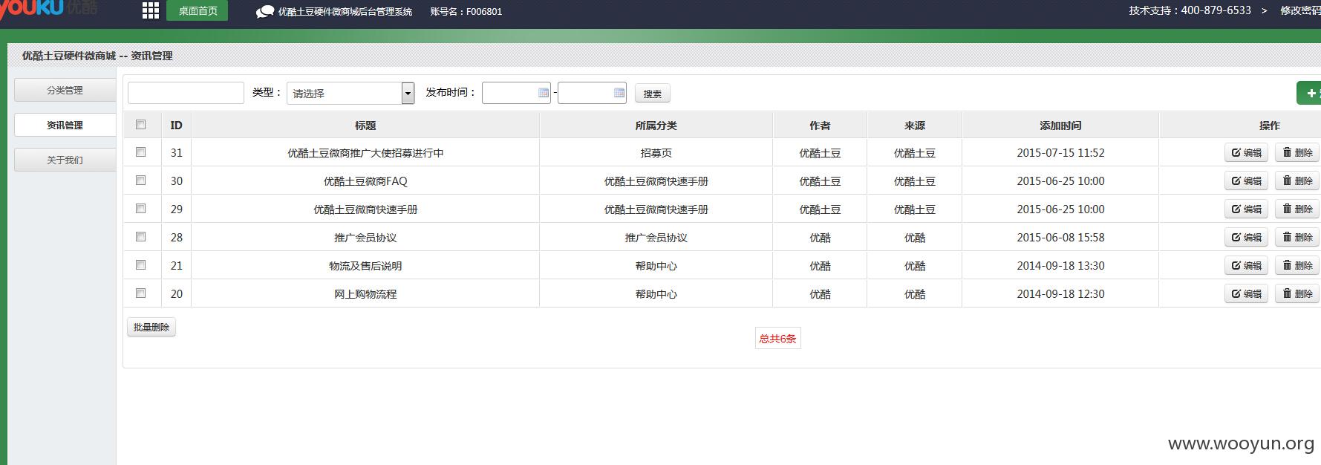Viewport: 1321px width, 465px height.
Task: Check the row ID 21 checkbox
Action: (x=141, y=265)
